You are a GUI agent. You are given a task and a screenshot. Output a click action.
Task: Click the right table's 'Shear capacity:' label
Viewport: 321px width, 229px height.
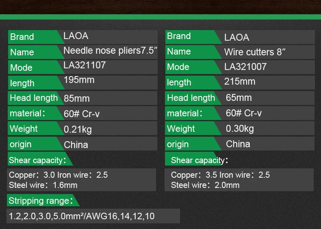200,160
